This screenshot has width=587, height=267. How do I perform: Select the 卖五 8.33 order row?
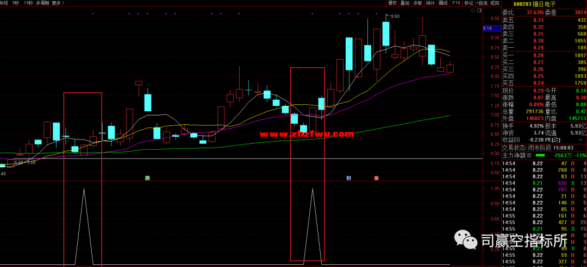pyautogui.click(x=544, y=20)
